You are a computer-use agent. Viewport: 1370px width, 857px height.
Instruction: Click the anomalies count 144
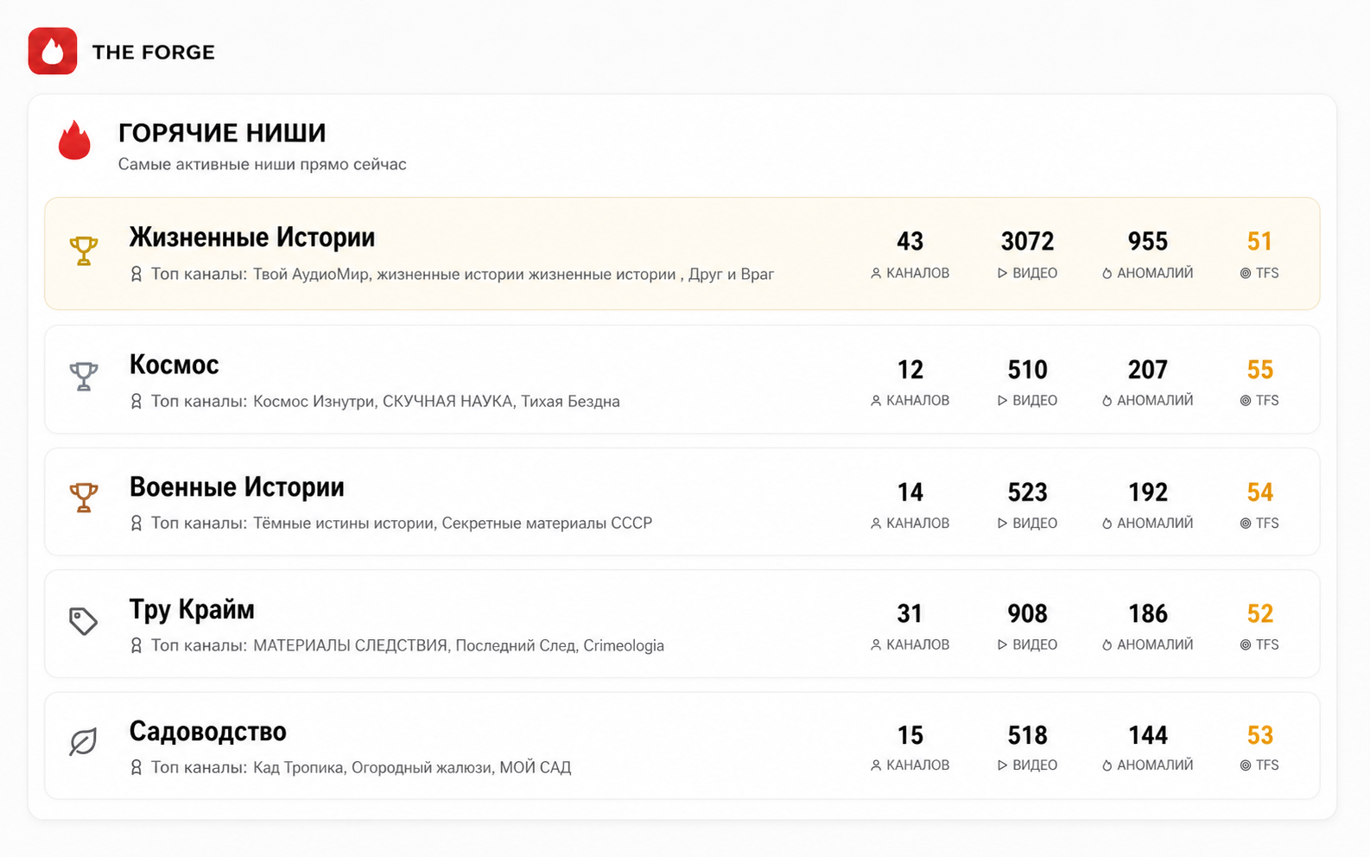point(1148,735)
